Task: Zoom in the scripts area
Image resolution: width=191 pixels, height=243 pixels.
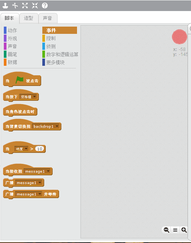Action: pyautogui.click(x=184, y=230)
